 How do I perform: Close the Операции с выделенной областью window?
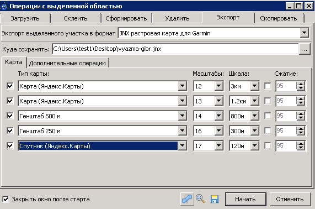309,6
